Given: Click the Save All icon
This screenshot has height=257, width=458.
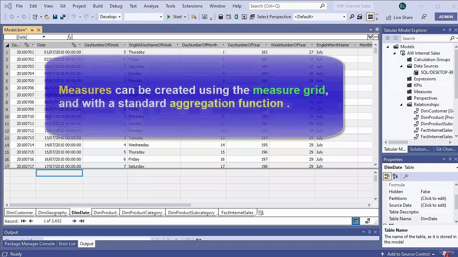Looking at the screenshot, I should (x=63, y=17).
